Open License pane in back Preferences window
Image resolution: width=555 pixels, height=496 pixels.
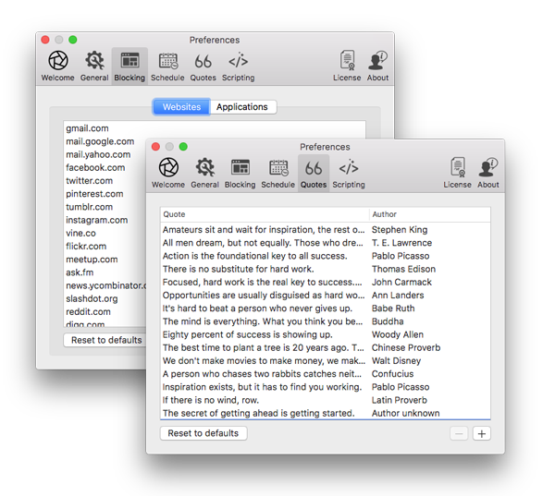[347, 67]
